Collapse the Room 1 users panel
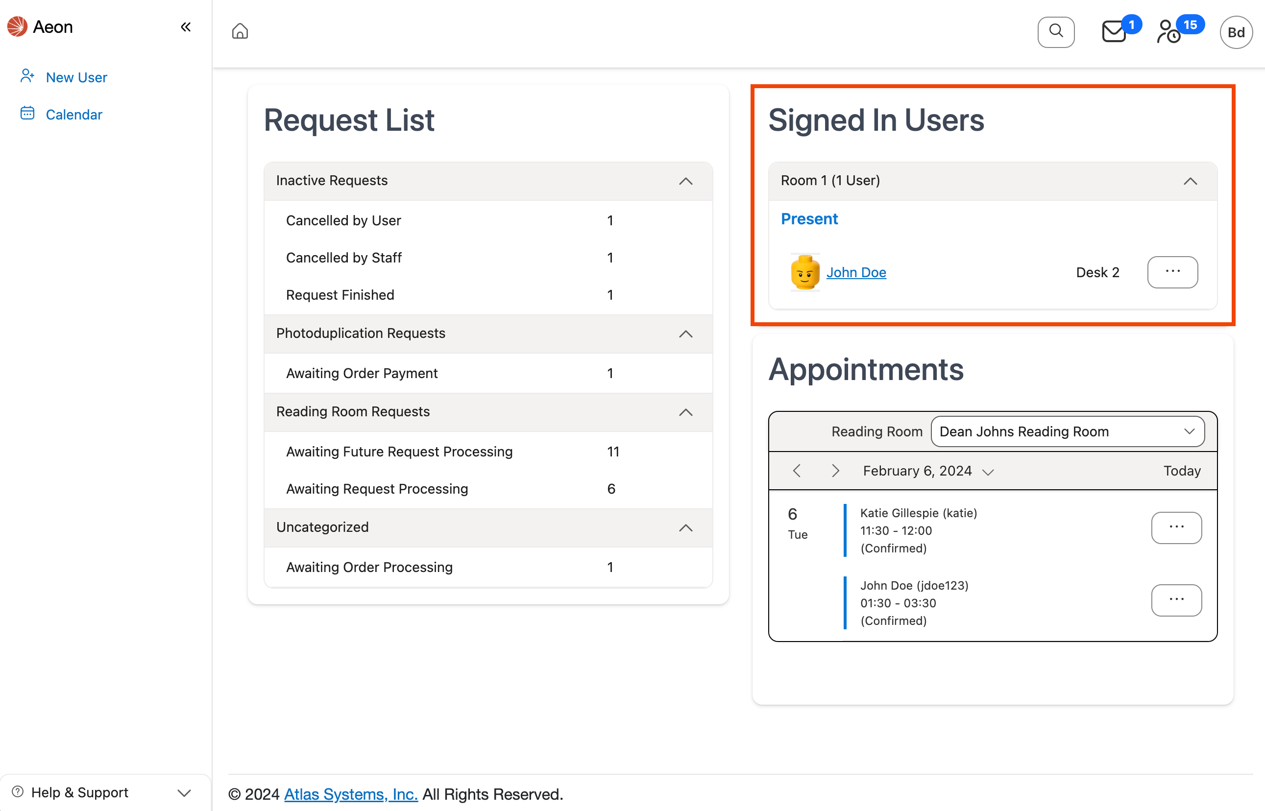The image size is (1265, 811). tap(1190, 181)
